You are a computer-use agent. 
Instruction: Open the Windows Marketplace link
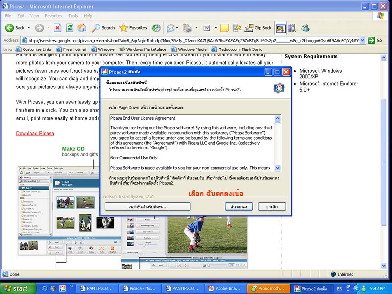point(143,49)
